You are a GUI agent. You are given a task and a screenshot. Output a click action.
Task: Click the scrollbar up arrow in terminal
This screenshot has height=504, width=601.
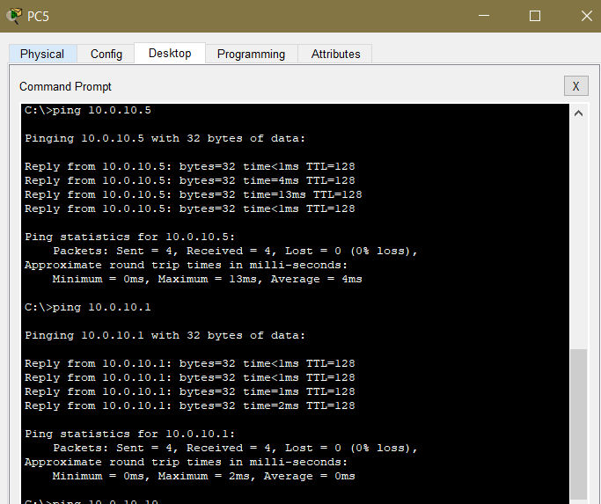pos(578,113)
